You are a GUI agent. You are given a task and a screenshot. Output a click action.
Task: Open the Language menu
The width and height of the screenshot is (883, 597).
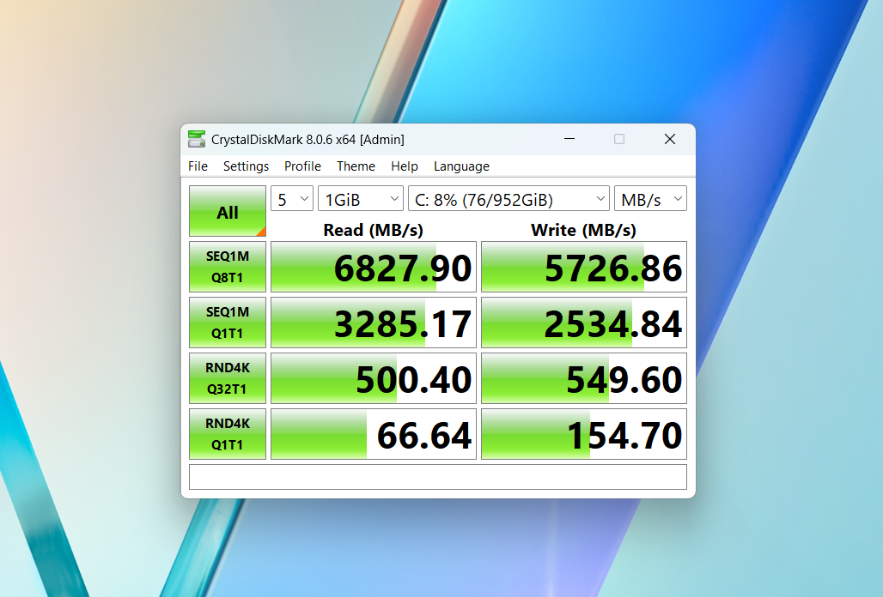[x=461, y=166]
